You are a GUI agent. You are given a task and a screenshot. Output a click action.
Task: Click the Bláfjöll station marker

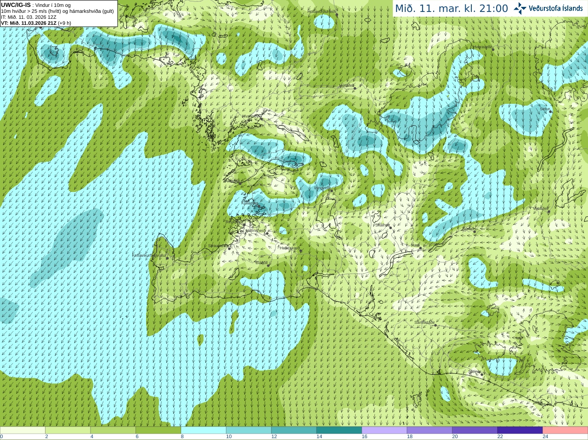point(268,265)
